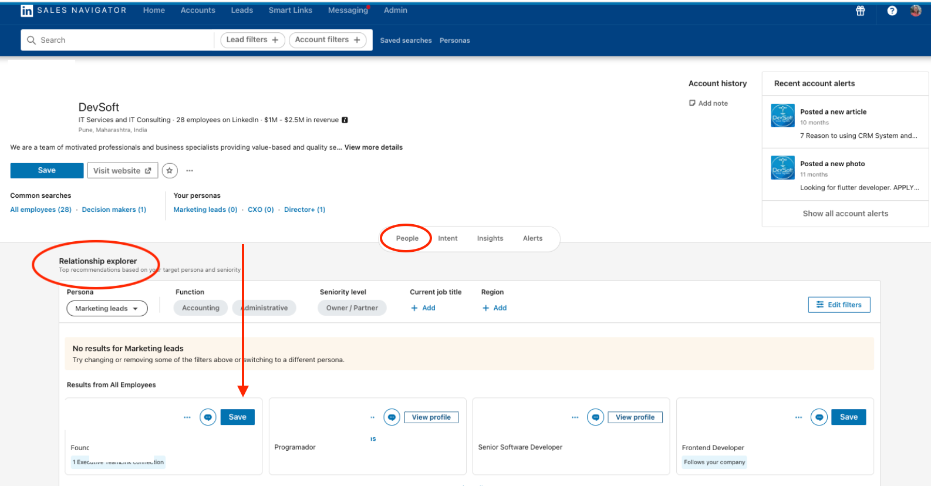Click the Visit website button
Image resolution: width=931 pixels, height=486 pixels.
click(123, 171)
